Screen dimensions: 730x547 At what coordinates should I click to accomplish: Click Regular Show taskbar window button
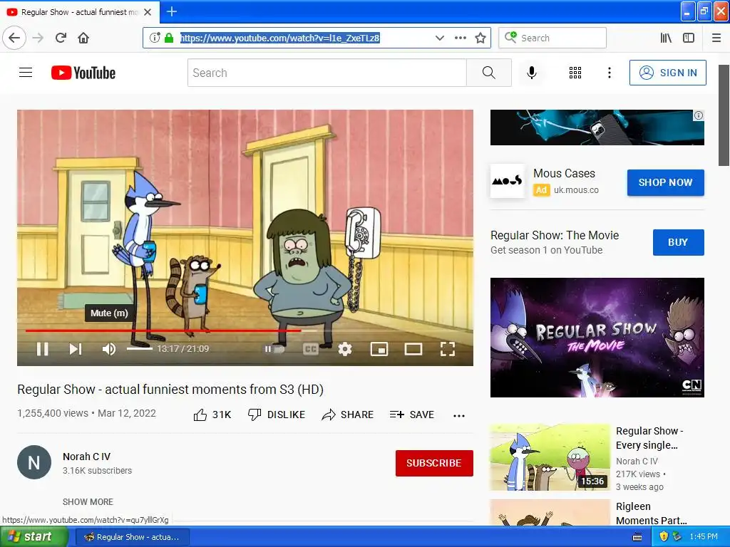(x=132, y=537)
